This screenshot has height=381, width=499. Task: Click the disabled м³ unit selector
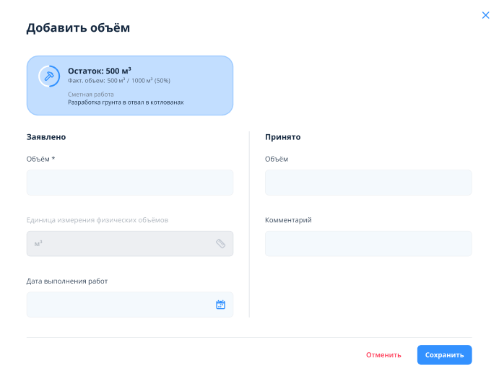coord(130,243)
